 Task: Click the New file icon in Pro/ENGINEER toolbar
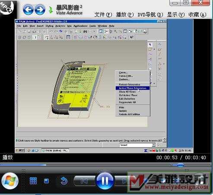pos(19,31)
